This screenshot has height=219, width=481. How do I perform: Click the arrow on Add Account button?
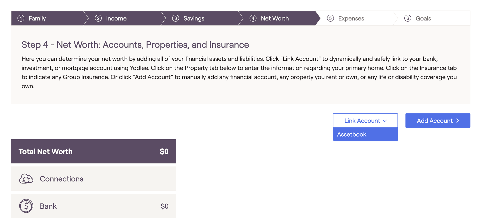458,121
